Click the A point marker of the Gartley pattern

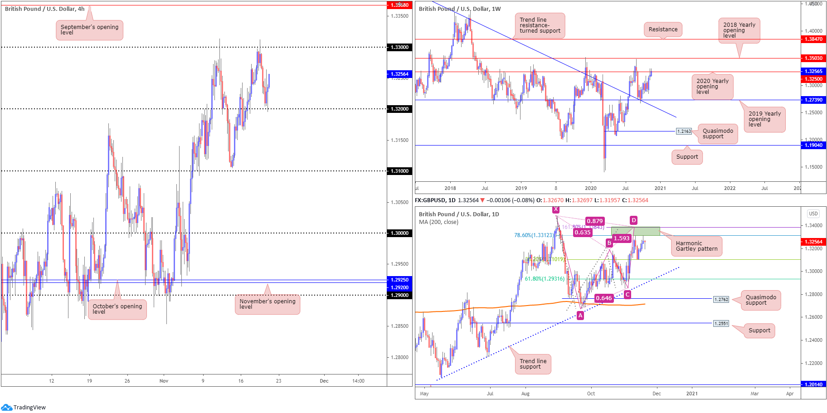tap(580, 316)
